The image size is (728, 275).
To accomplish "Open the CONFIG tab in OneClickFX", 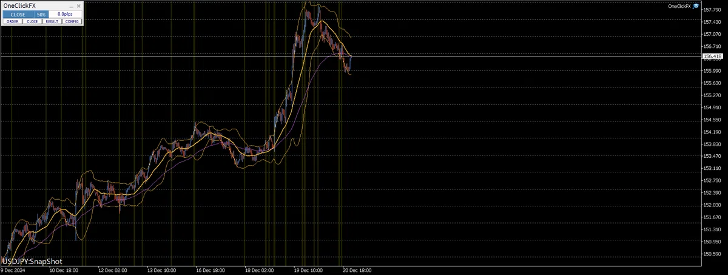I will [x=72, y=21].
